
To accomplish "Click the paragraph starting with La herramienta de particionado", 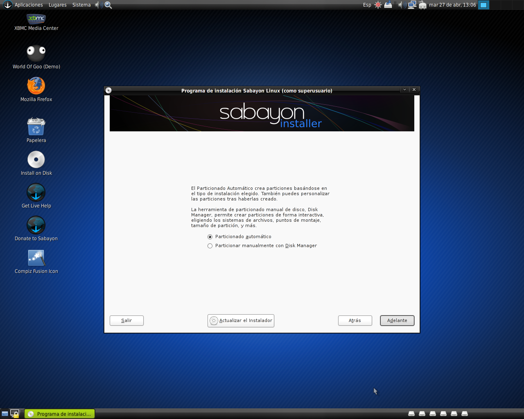I will [x=257, y=218].
